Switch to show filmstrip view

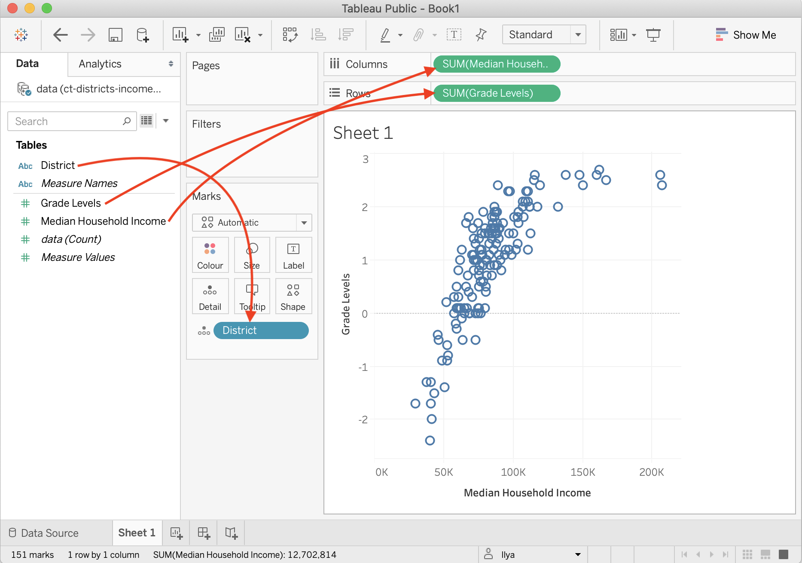[x=765, y=554]
